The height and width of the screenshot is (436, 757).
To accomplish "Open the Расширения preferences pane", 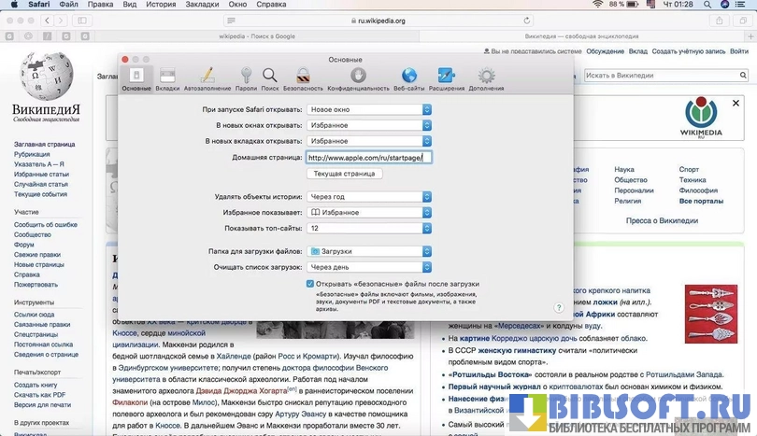I will [447, 78].
